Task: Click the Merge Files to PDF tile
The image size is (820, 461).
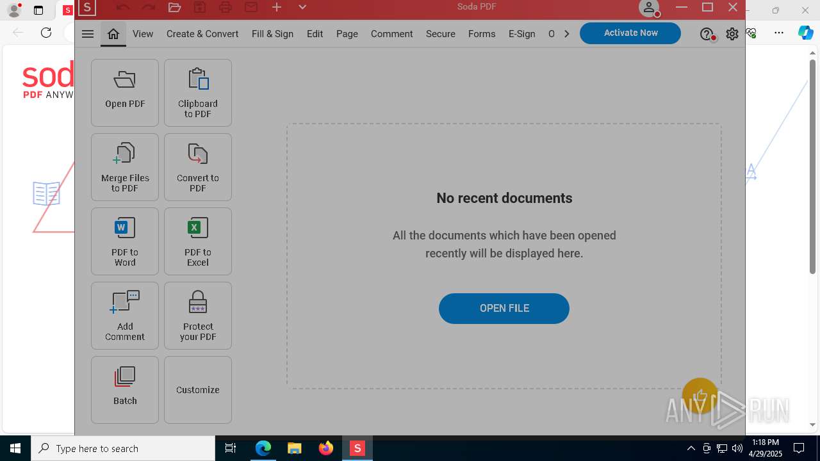Action: tap(125, 167)
